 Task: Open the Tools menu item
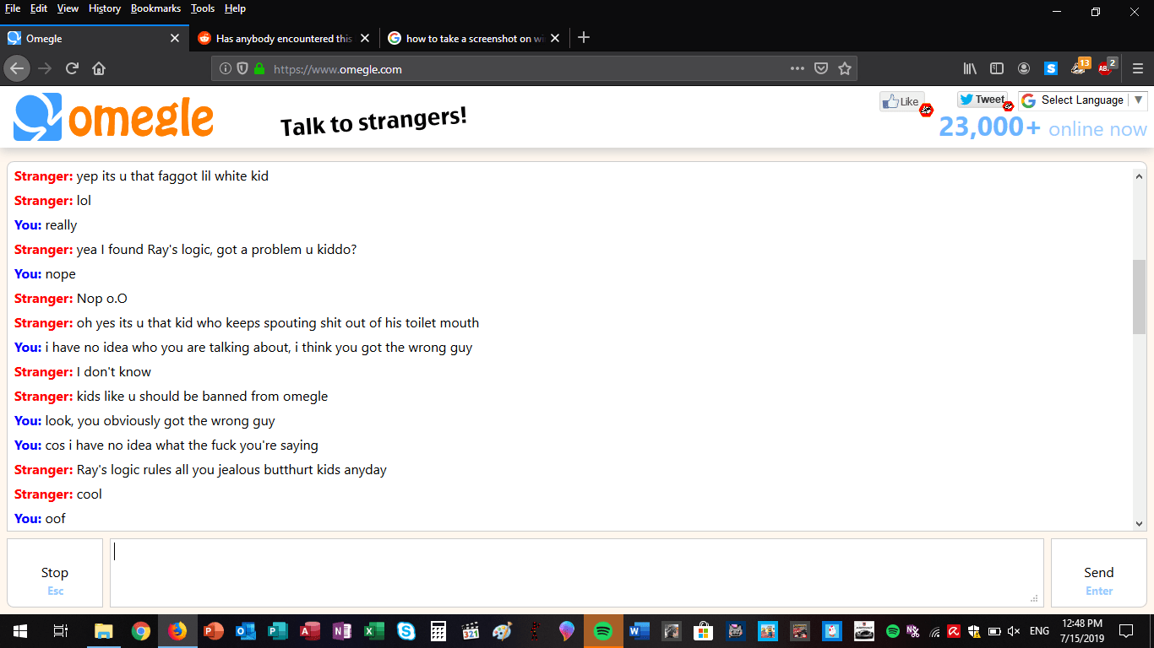(x=202, y=8)
